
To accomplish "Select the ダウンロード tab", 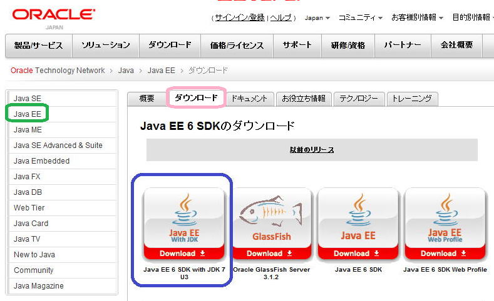I will pos(196,97).
